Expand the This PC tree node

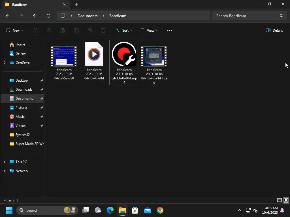coord(5,162)
